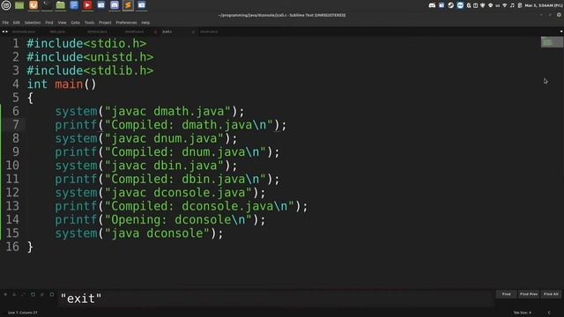Click the system("java dconsole") line
The height and width of the screenshot is (317, 564).
point(139,233)
